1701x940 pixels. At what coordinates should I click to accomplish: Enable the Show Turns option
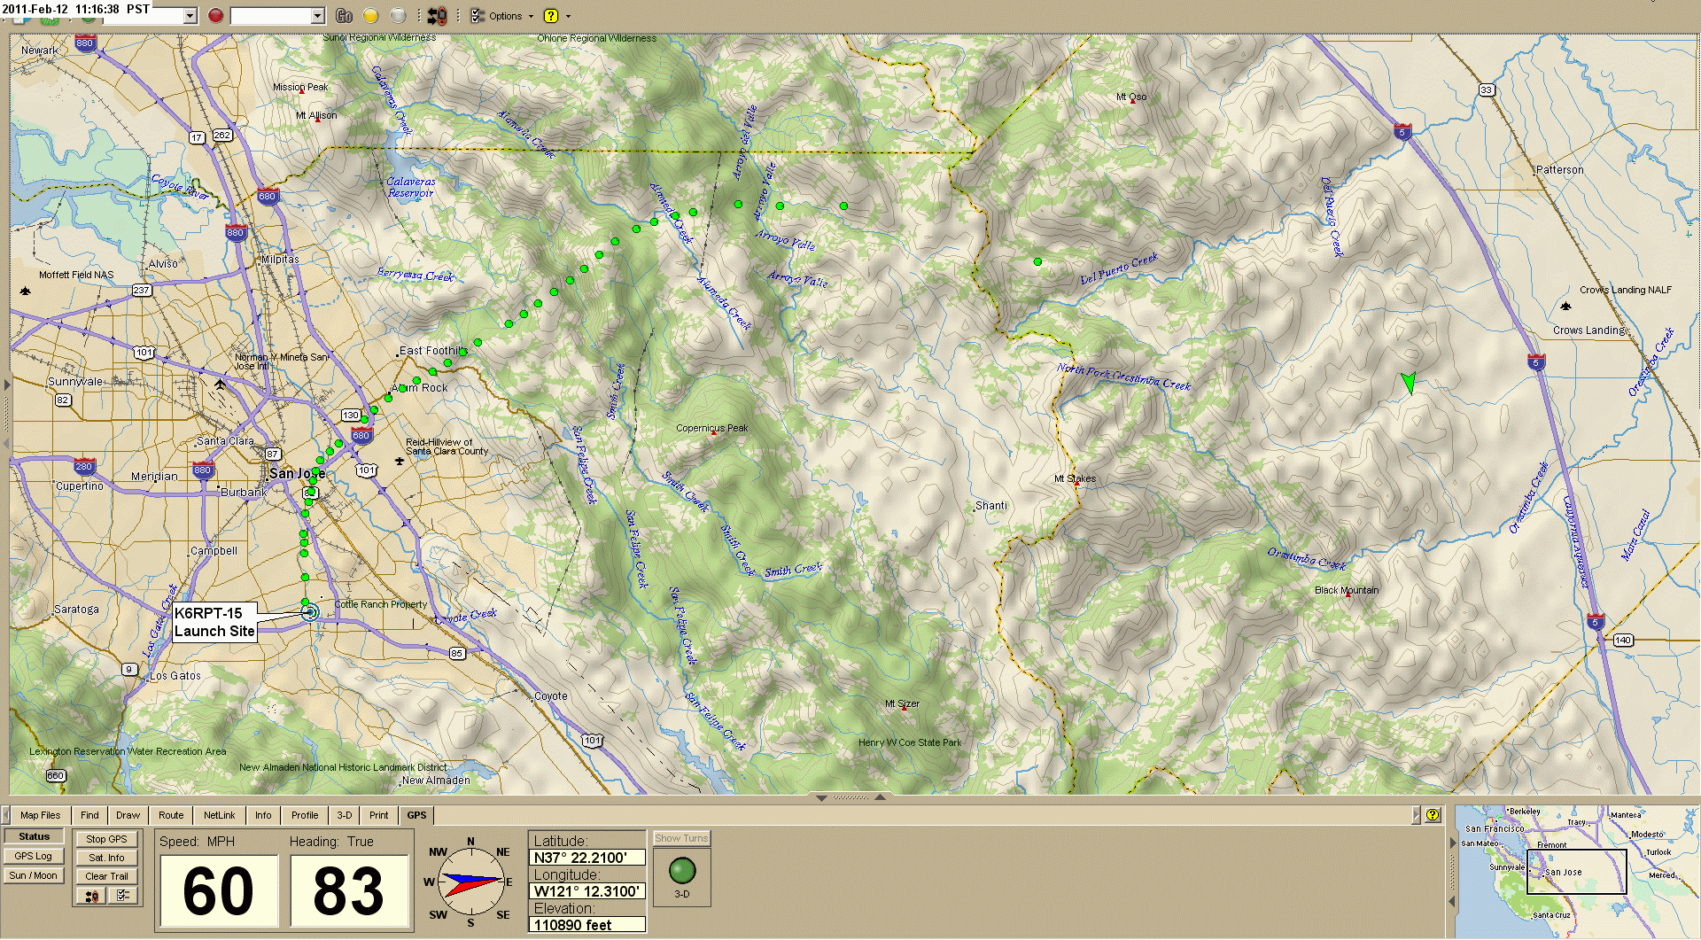[x=680, y=837]
